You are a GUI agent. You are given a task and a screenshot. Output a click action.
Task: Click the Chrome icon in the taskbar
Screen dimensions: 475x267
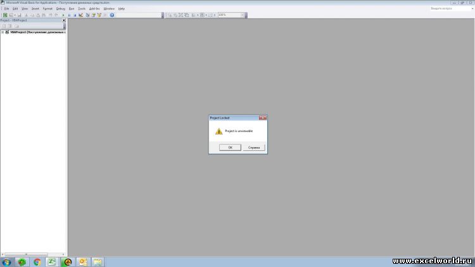point(37,261)
